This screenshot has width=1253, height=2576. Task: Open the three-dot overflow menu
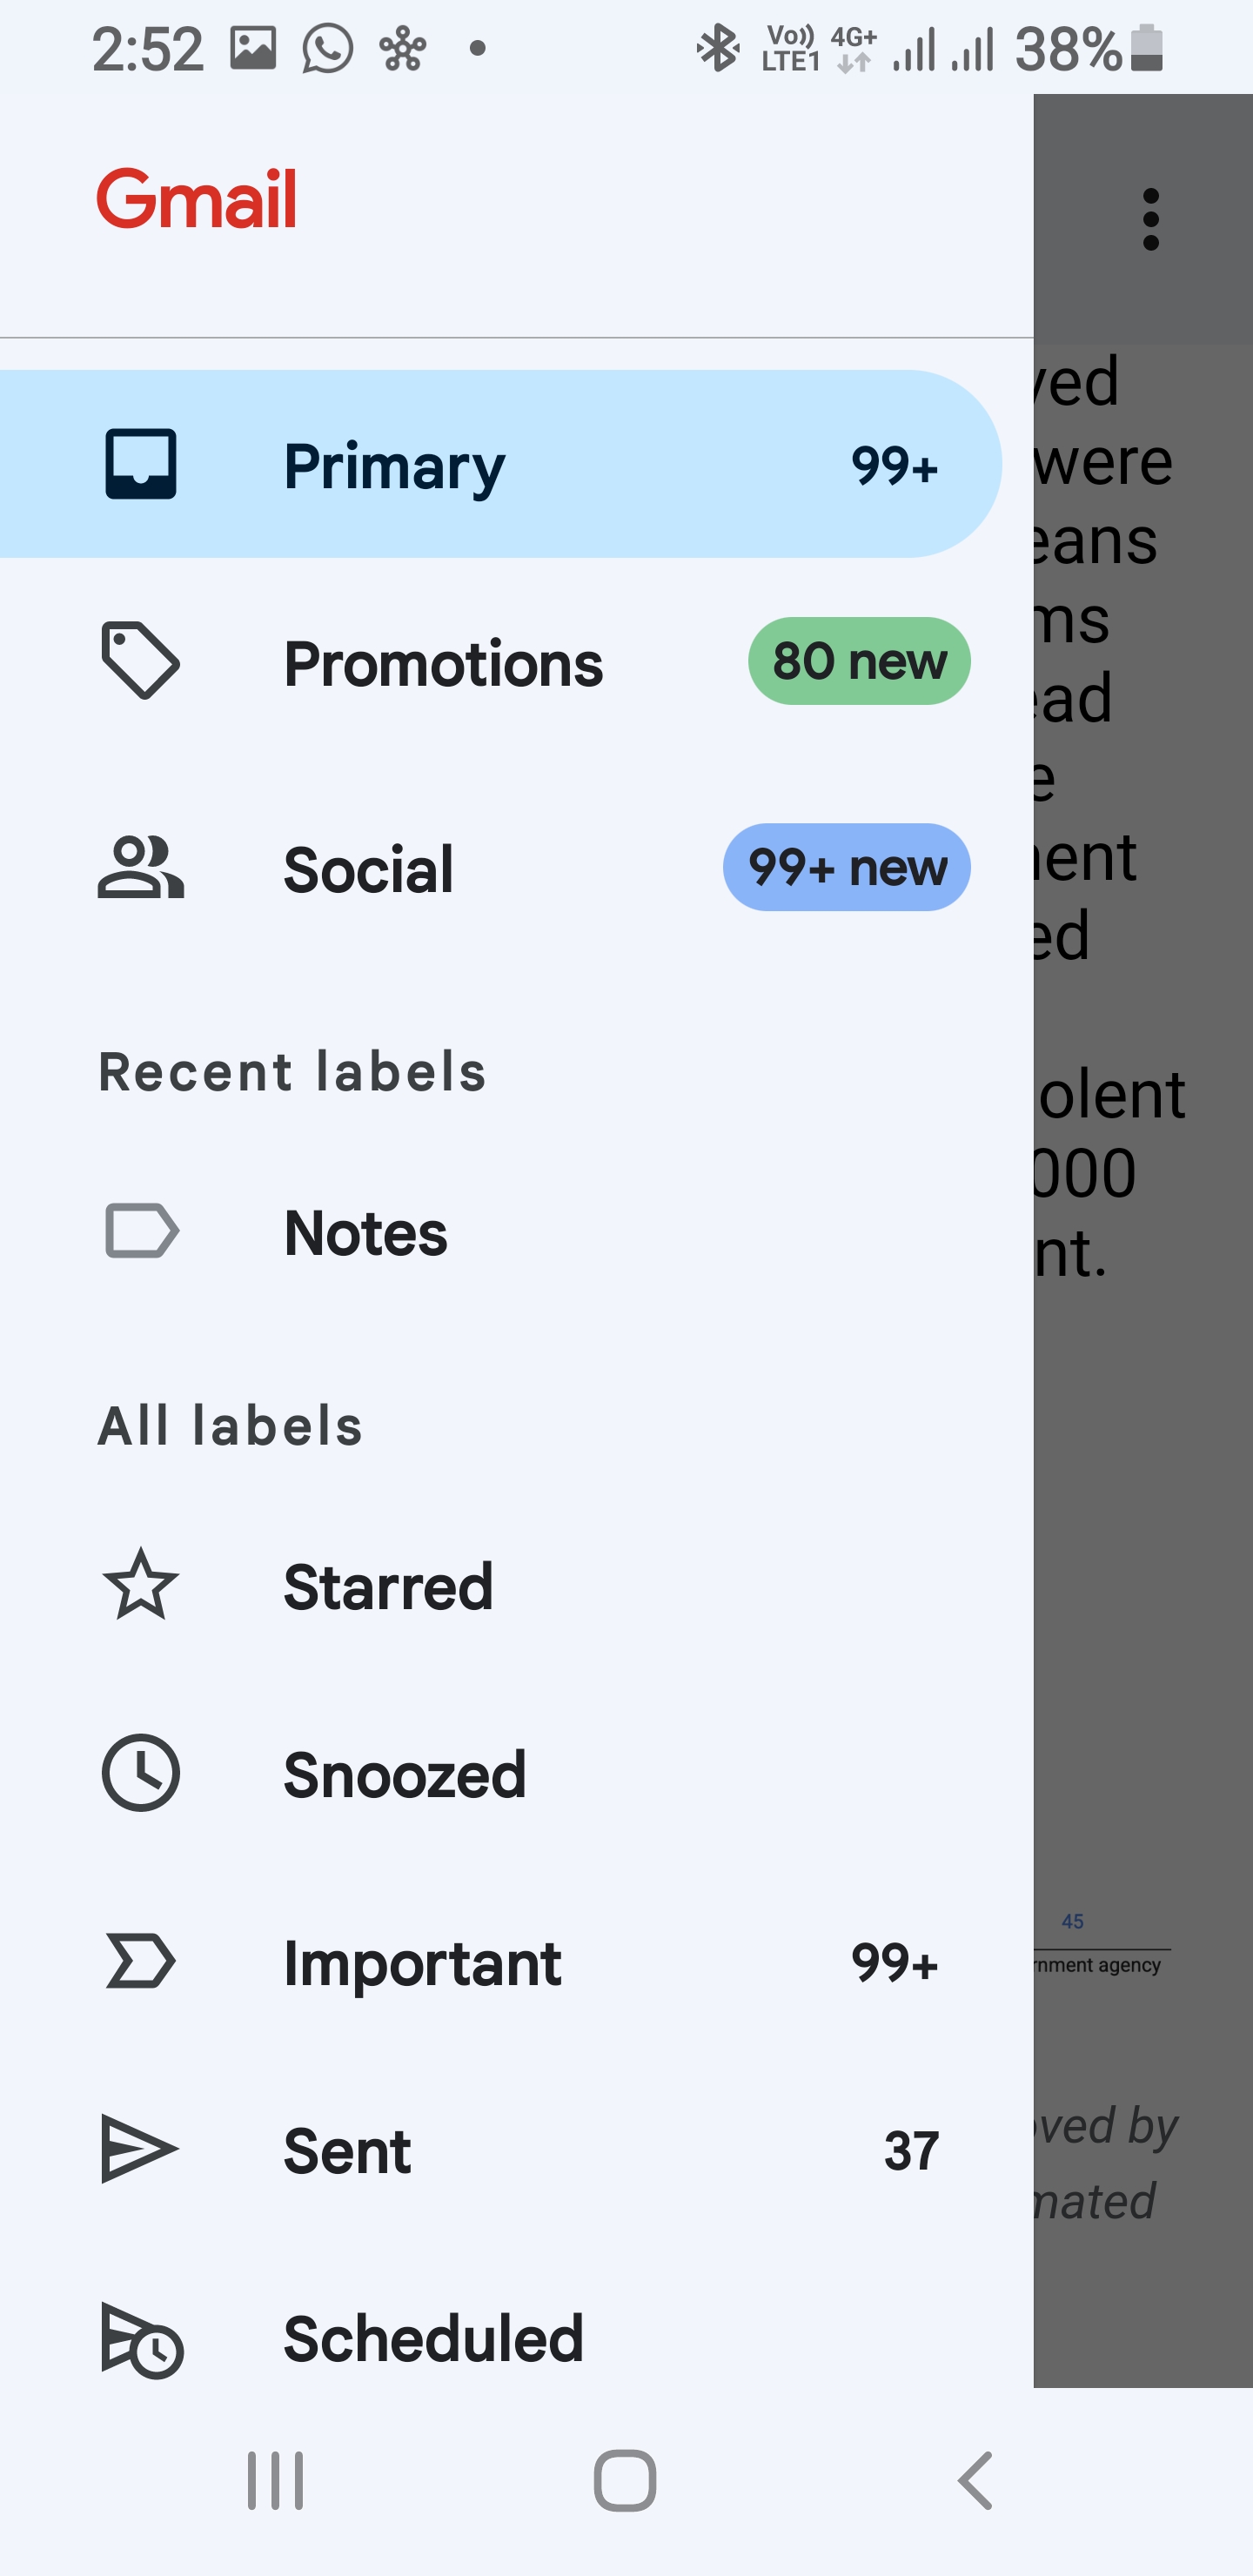1151,219
